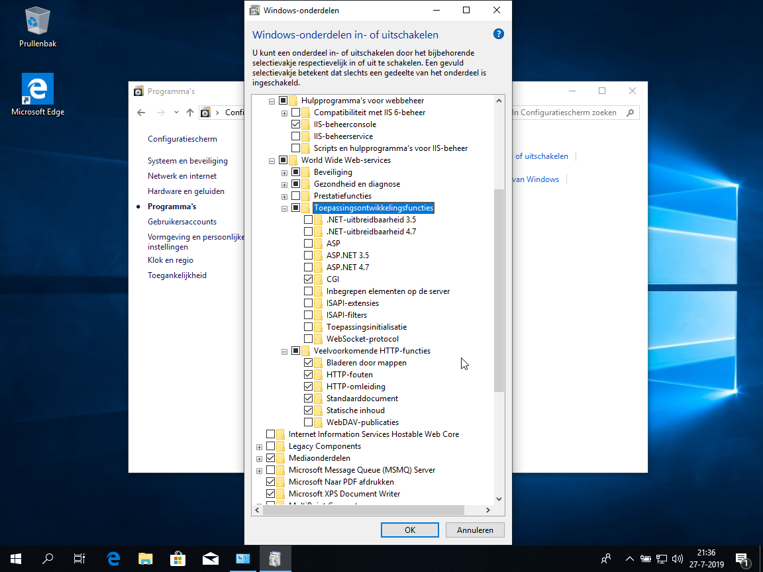This screenshot has width=763, height=572.
Task: Focus the Configuratiescherm zoeken search field
Action: pyautogui.click(x=567, y=113)
